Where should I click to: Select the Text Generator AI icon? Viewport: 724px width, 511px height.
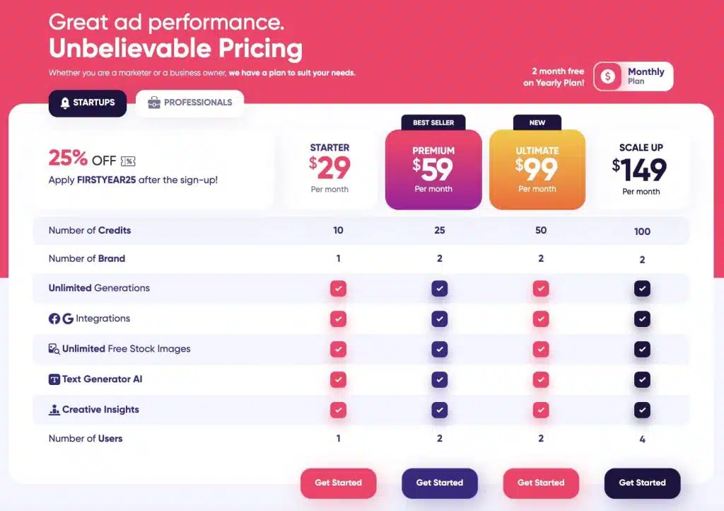tap(54, 379)
